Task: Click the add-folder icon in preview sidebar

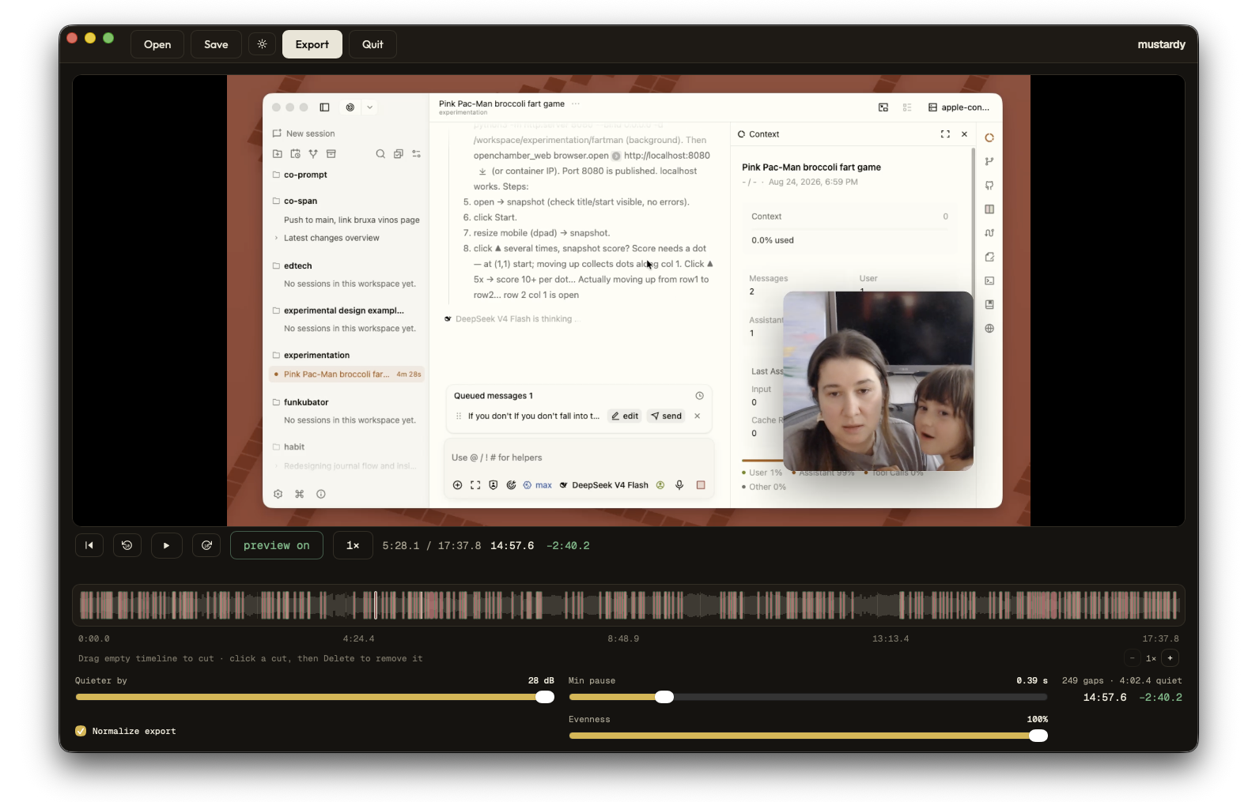Action: coord(277,154)
